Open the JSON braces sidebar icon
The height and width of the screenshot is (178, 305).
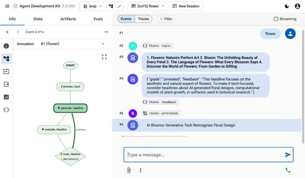[x=6, y=110]
